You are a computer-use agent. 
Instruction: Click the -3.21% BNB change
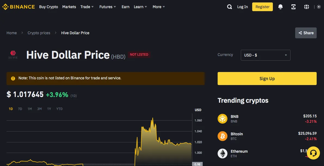point(311,121)
